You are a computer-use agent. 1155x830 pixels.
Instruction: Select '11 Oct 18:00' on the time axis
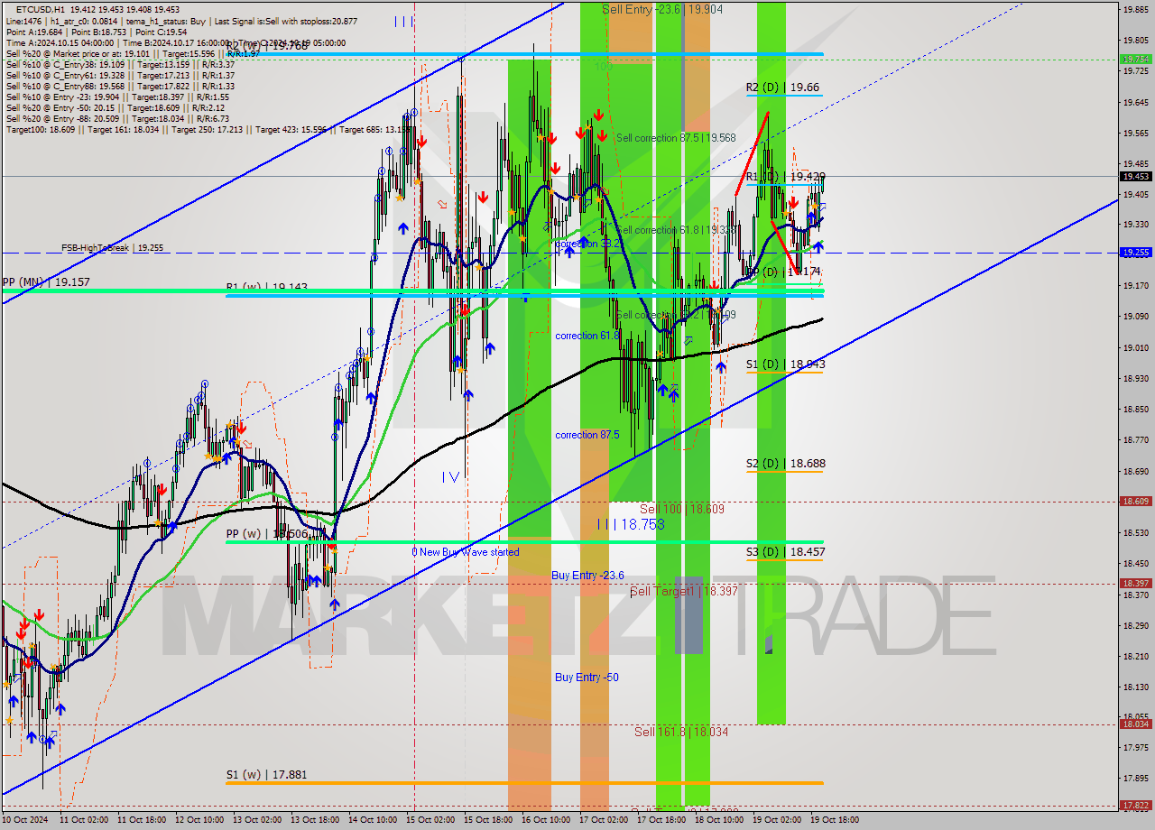pos(141,820)
